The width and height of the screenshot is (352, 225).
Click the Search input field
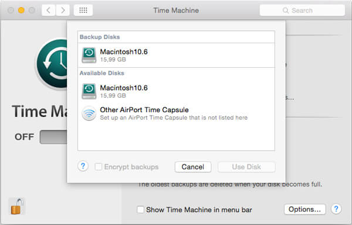[302, 11]
